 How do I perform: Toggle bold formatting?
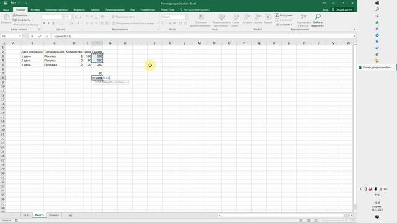point(44,23)
